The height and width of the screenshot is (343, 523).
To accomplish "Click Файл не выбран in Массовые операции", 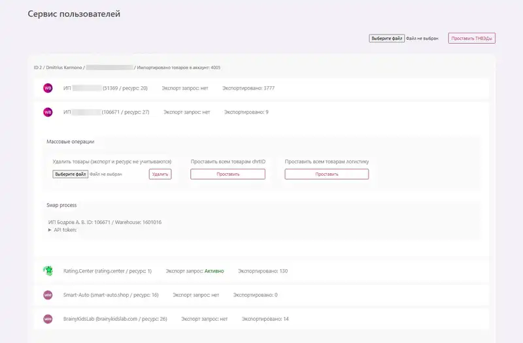I will tap(106, 174).
